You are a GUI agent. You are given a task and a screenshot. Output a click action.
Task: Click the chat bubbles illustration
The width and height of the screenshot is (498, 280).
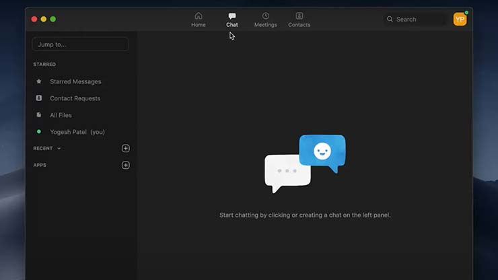coord(305,164)
